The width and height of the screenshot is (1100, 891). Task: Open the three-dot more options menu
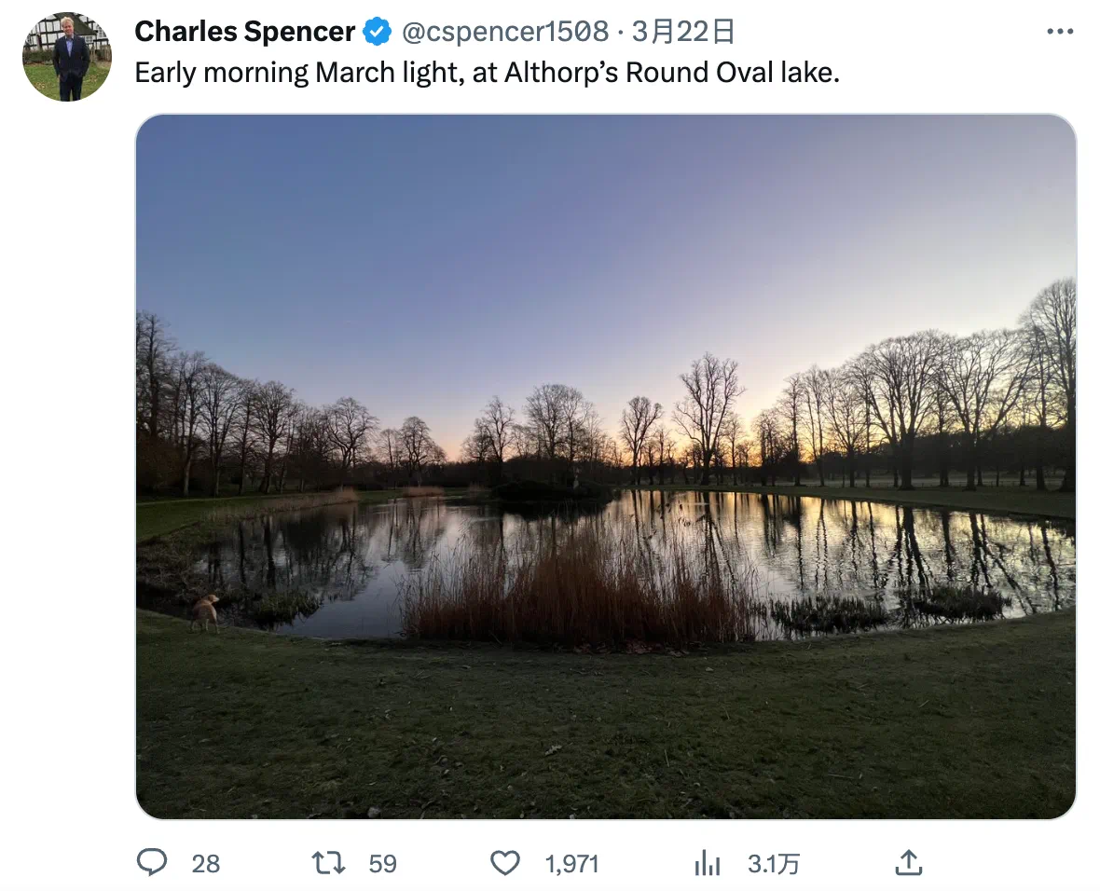pyautogui.click(x=1059, y=32)
